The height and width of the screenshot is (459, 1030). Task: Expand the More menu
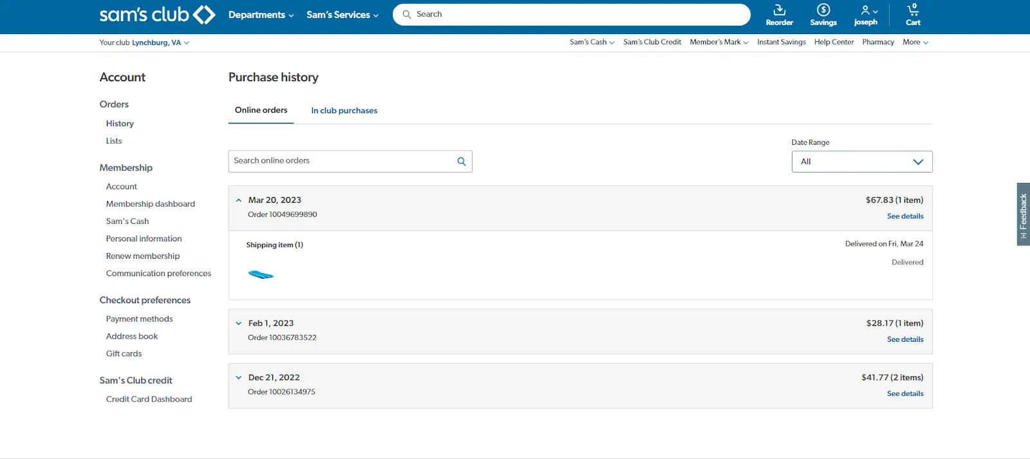coord(915,42)
